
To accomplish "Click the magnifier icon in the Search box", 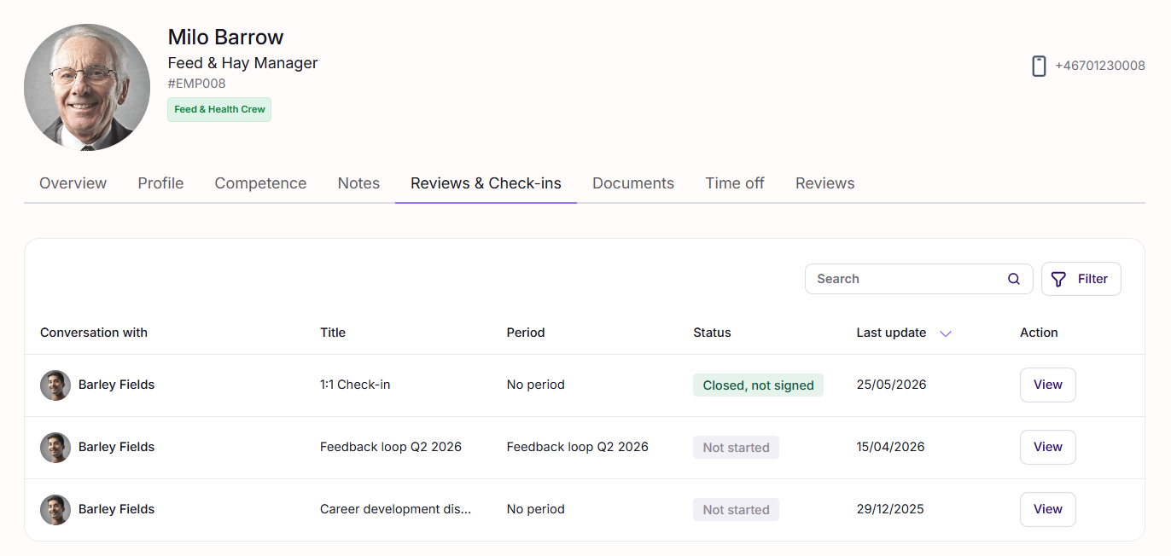I will [1014, 279].
